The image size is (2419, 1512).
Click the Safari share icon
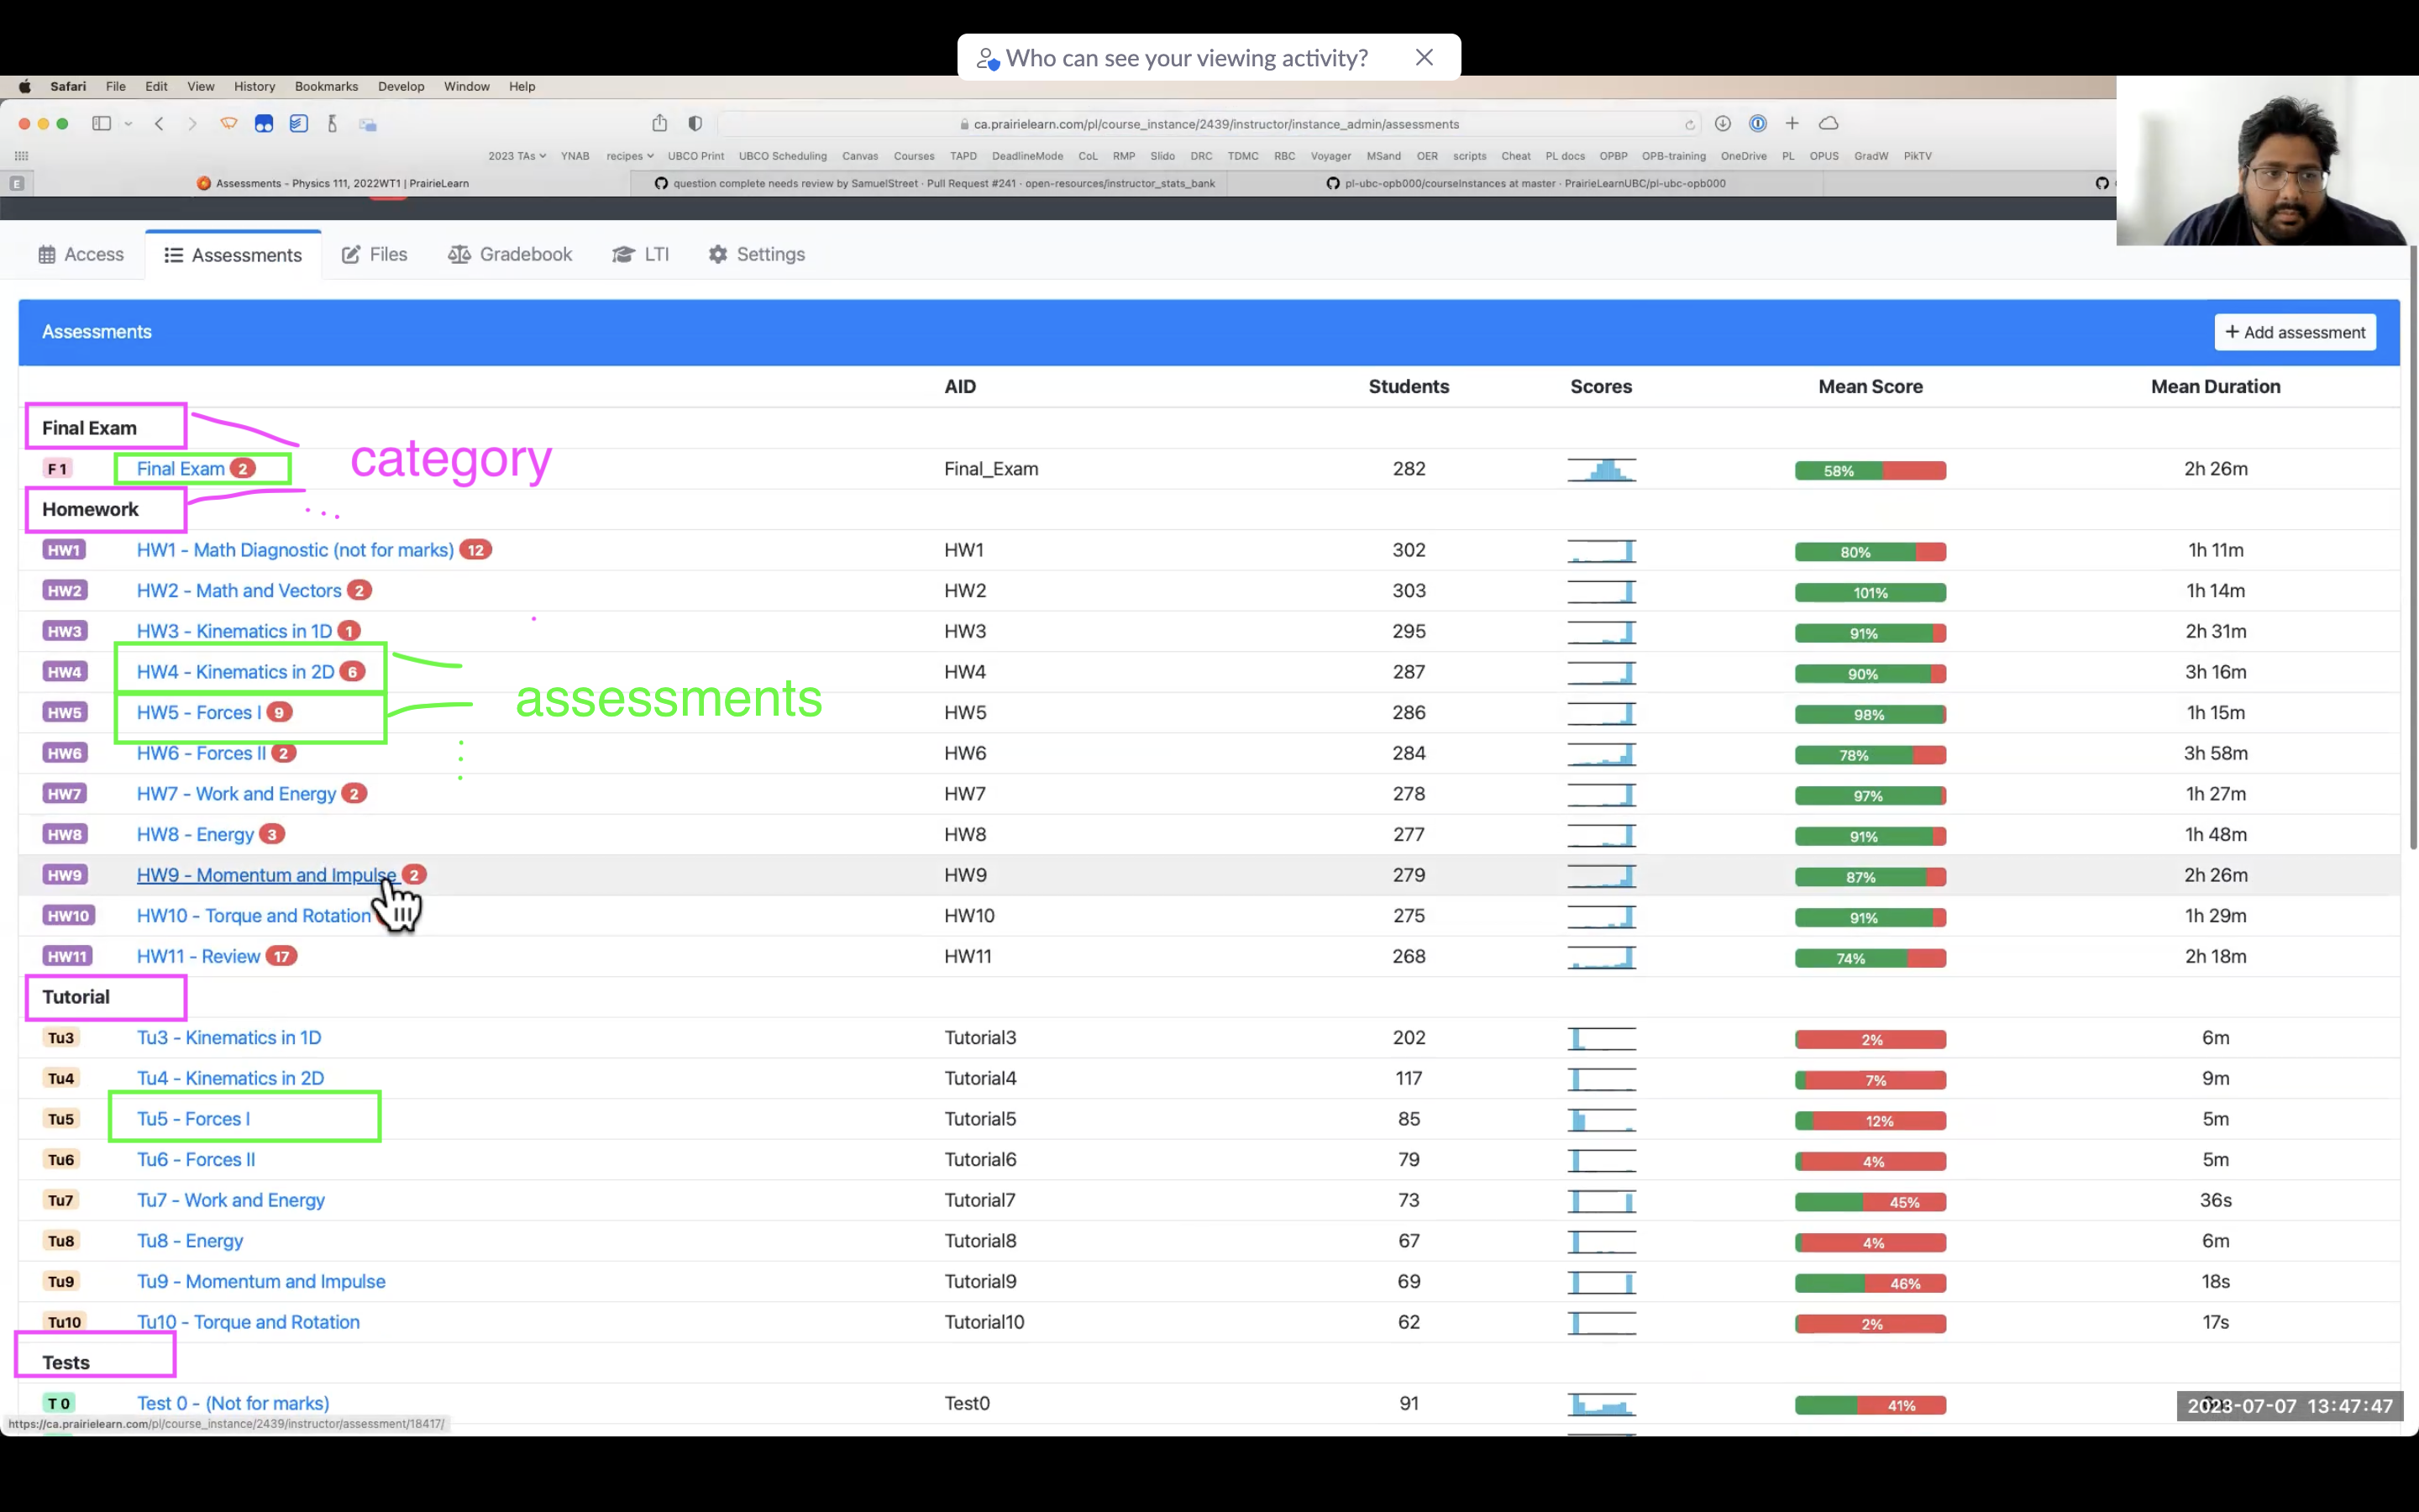click(x=659, y=123)
